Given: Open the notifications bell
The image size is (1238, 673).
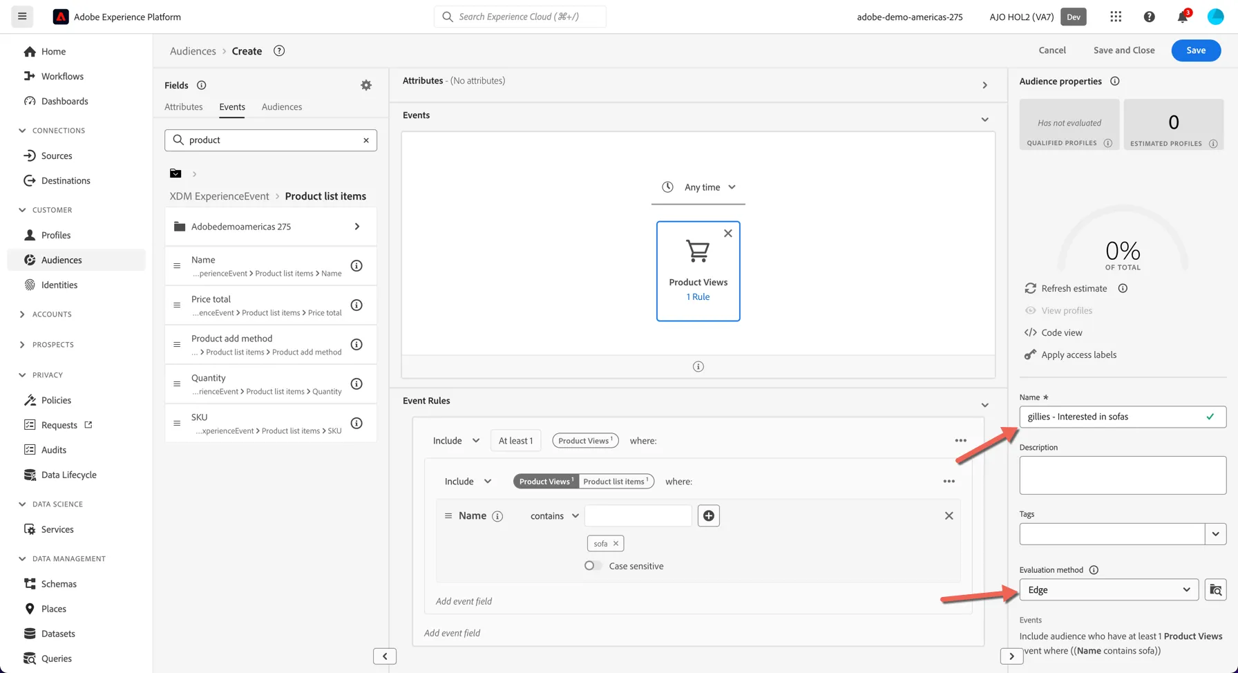Looking at the screenshot, I should tap(1183, 17).
